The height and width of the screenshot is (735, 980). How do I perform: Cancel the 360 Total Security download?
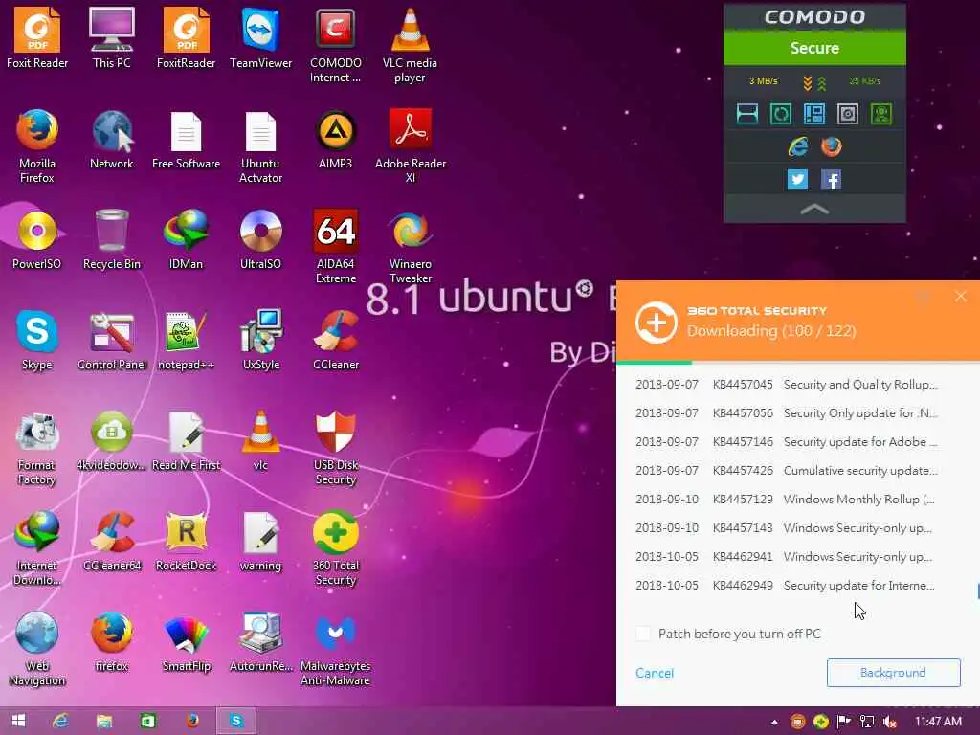click(655, 673)
